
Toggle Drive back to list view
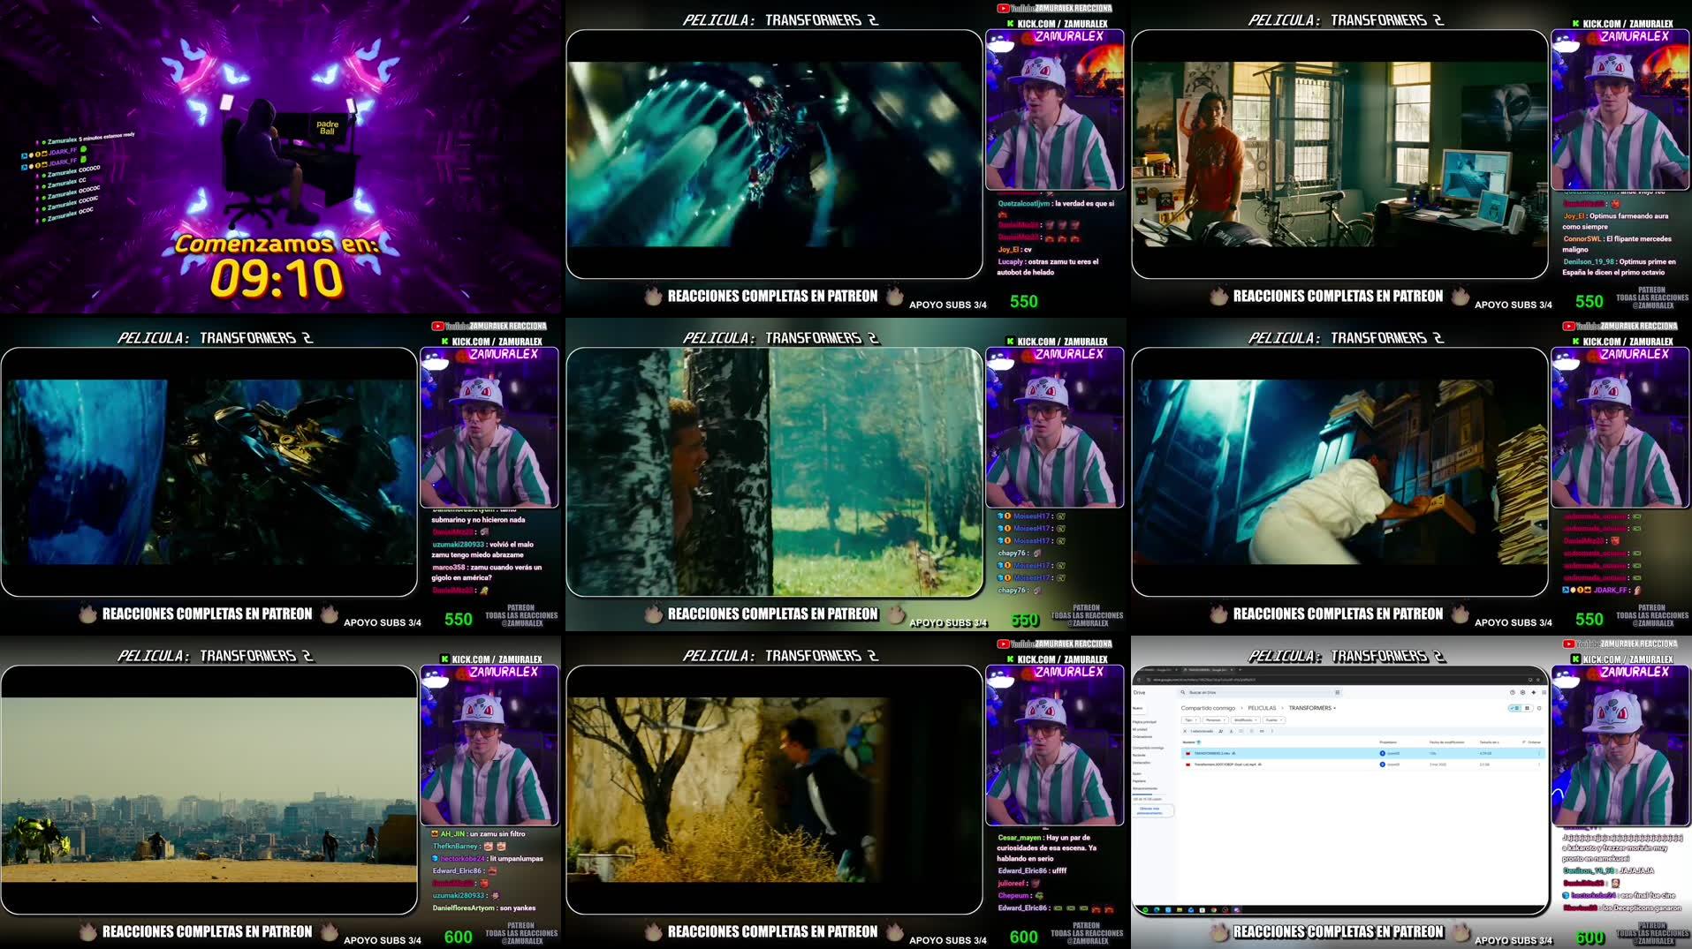[1514, 708]
